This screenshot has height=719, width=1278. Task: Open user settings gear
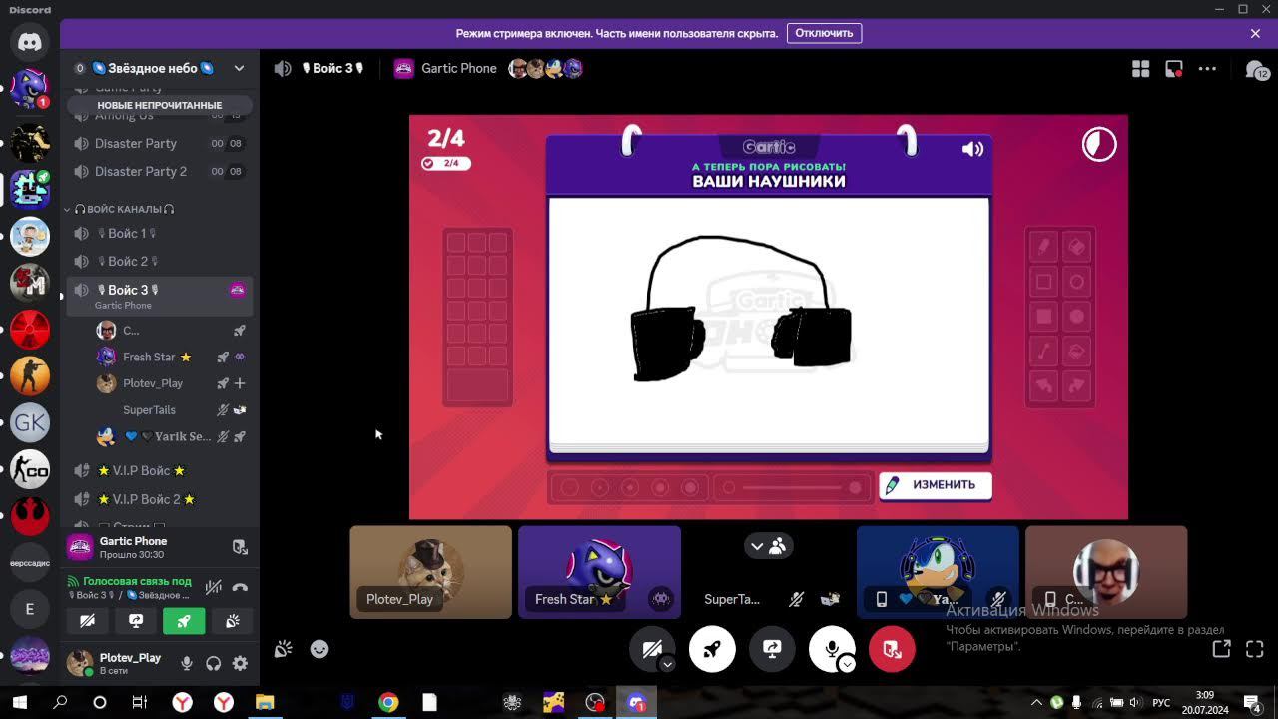pyautogui.click(x=240, y=663)
